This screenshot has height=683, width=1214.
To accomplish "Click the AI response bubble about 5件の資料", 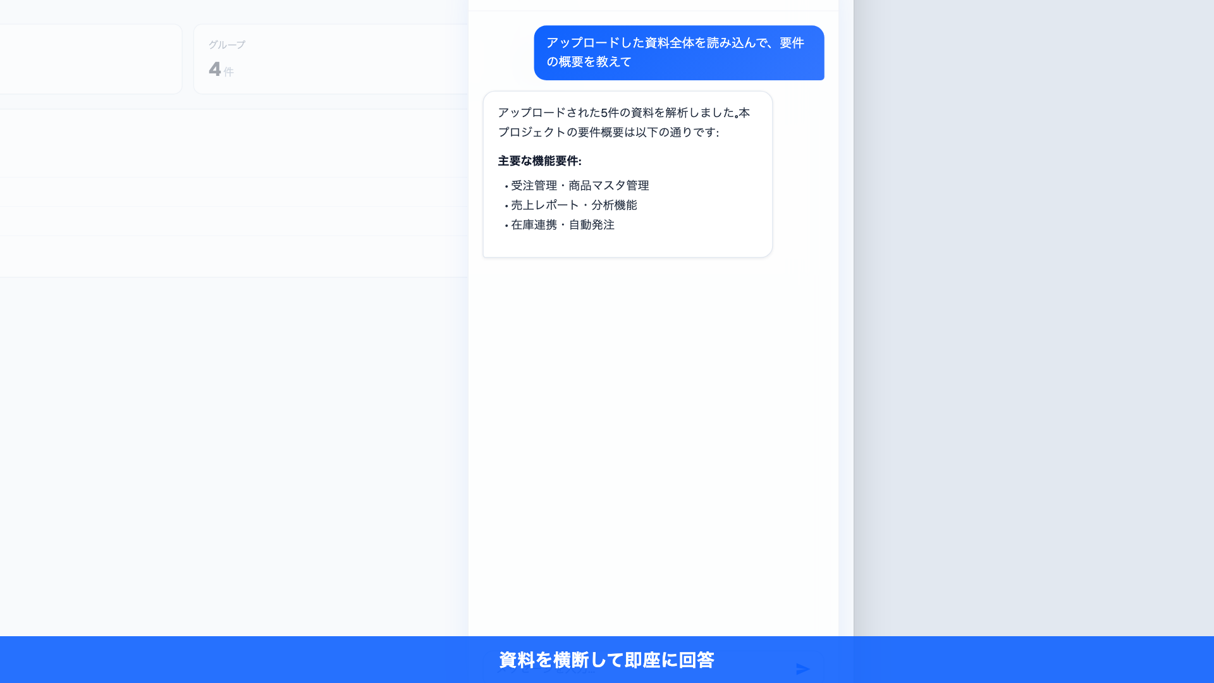I will 627,174.
